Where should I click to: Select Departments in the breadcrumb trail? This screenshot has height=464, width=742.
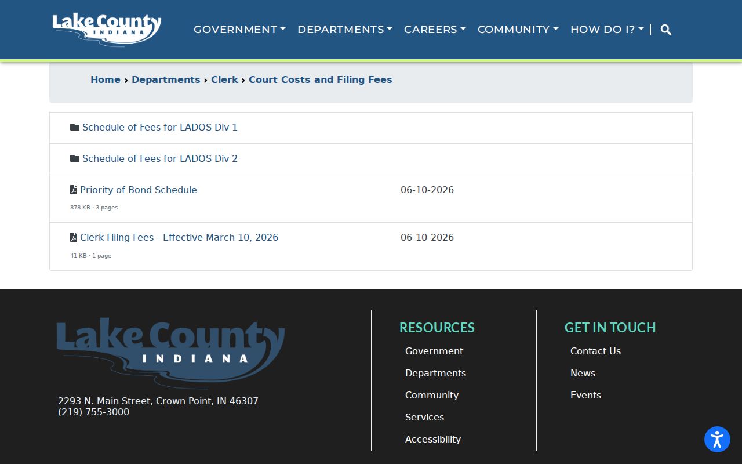click(166, 79)
